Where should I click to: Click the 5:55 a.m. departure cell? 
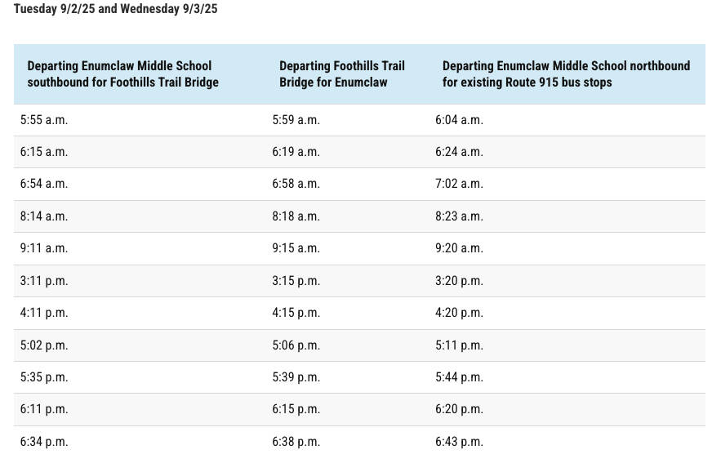tap(44, 120)
